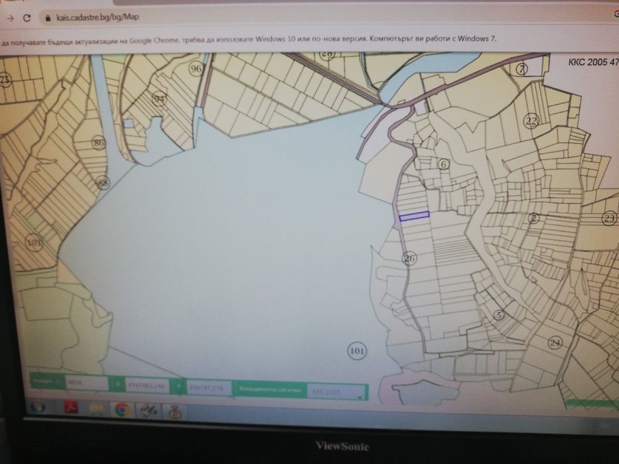Reload the cadastre map page
Image resolution: width=619 pixels, height=464 pixels.
click(27, 18)
